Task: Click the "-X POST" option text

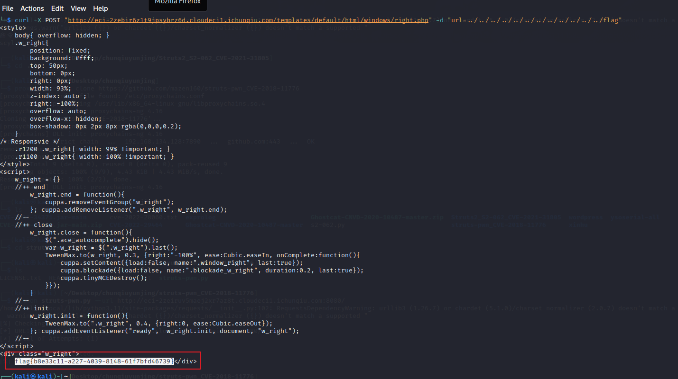Action: point(47,20)
